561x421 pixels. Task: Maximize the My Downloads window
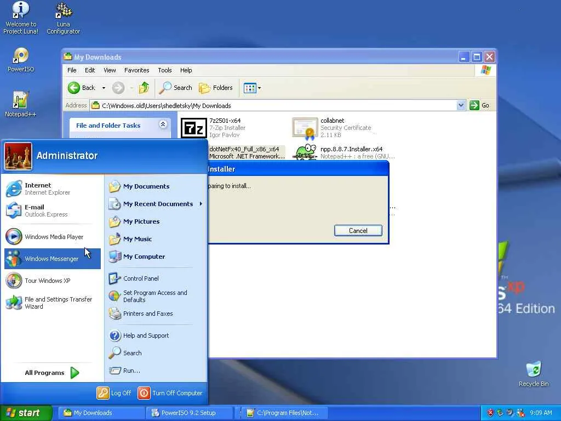(x=477, y=57)
